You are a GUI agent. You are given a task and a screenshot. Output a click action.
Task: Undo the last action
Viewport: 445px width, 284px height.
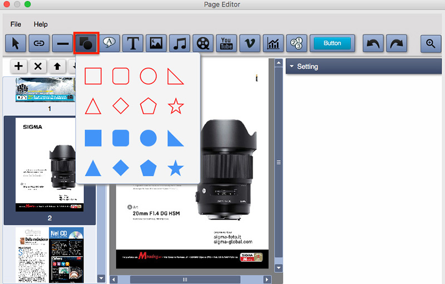pos(373,43)
